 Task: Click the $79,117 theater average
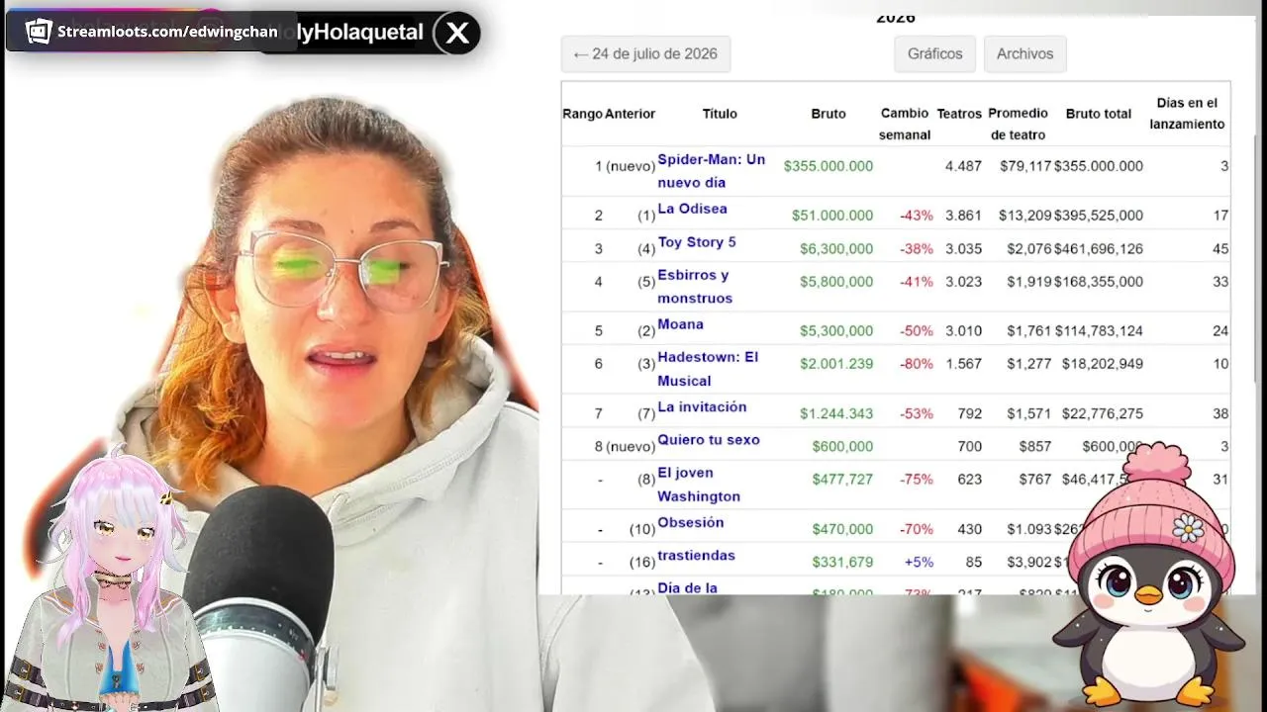(1024, 166)
